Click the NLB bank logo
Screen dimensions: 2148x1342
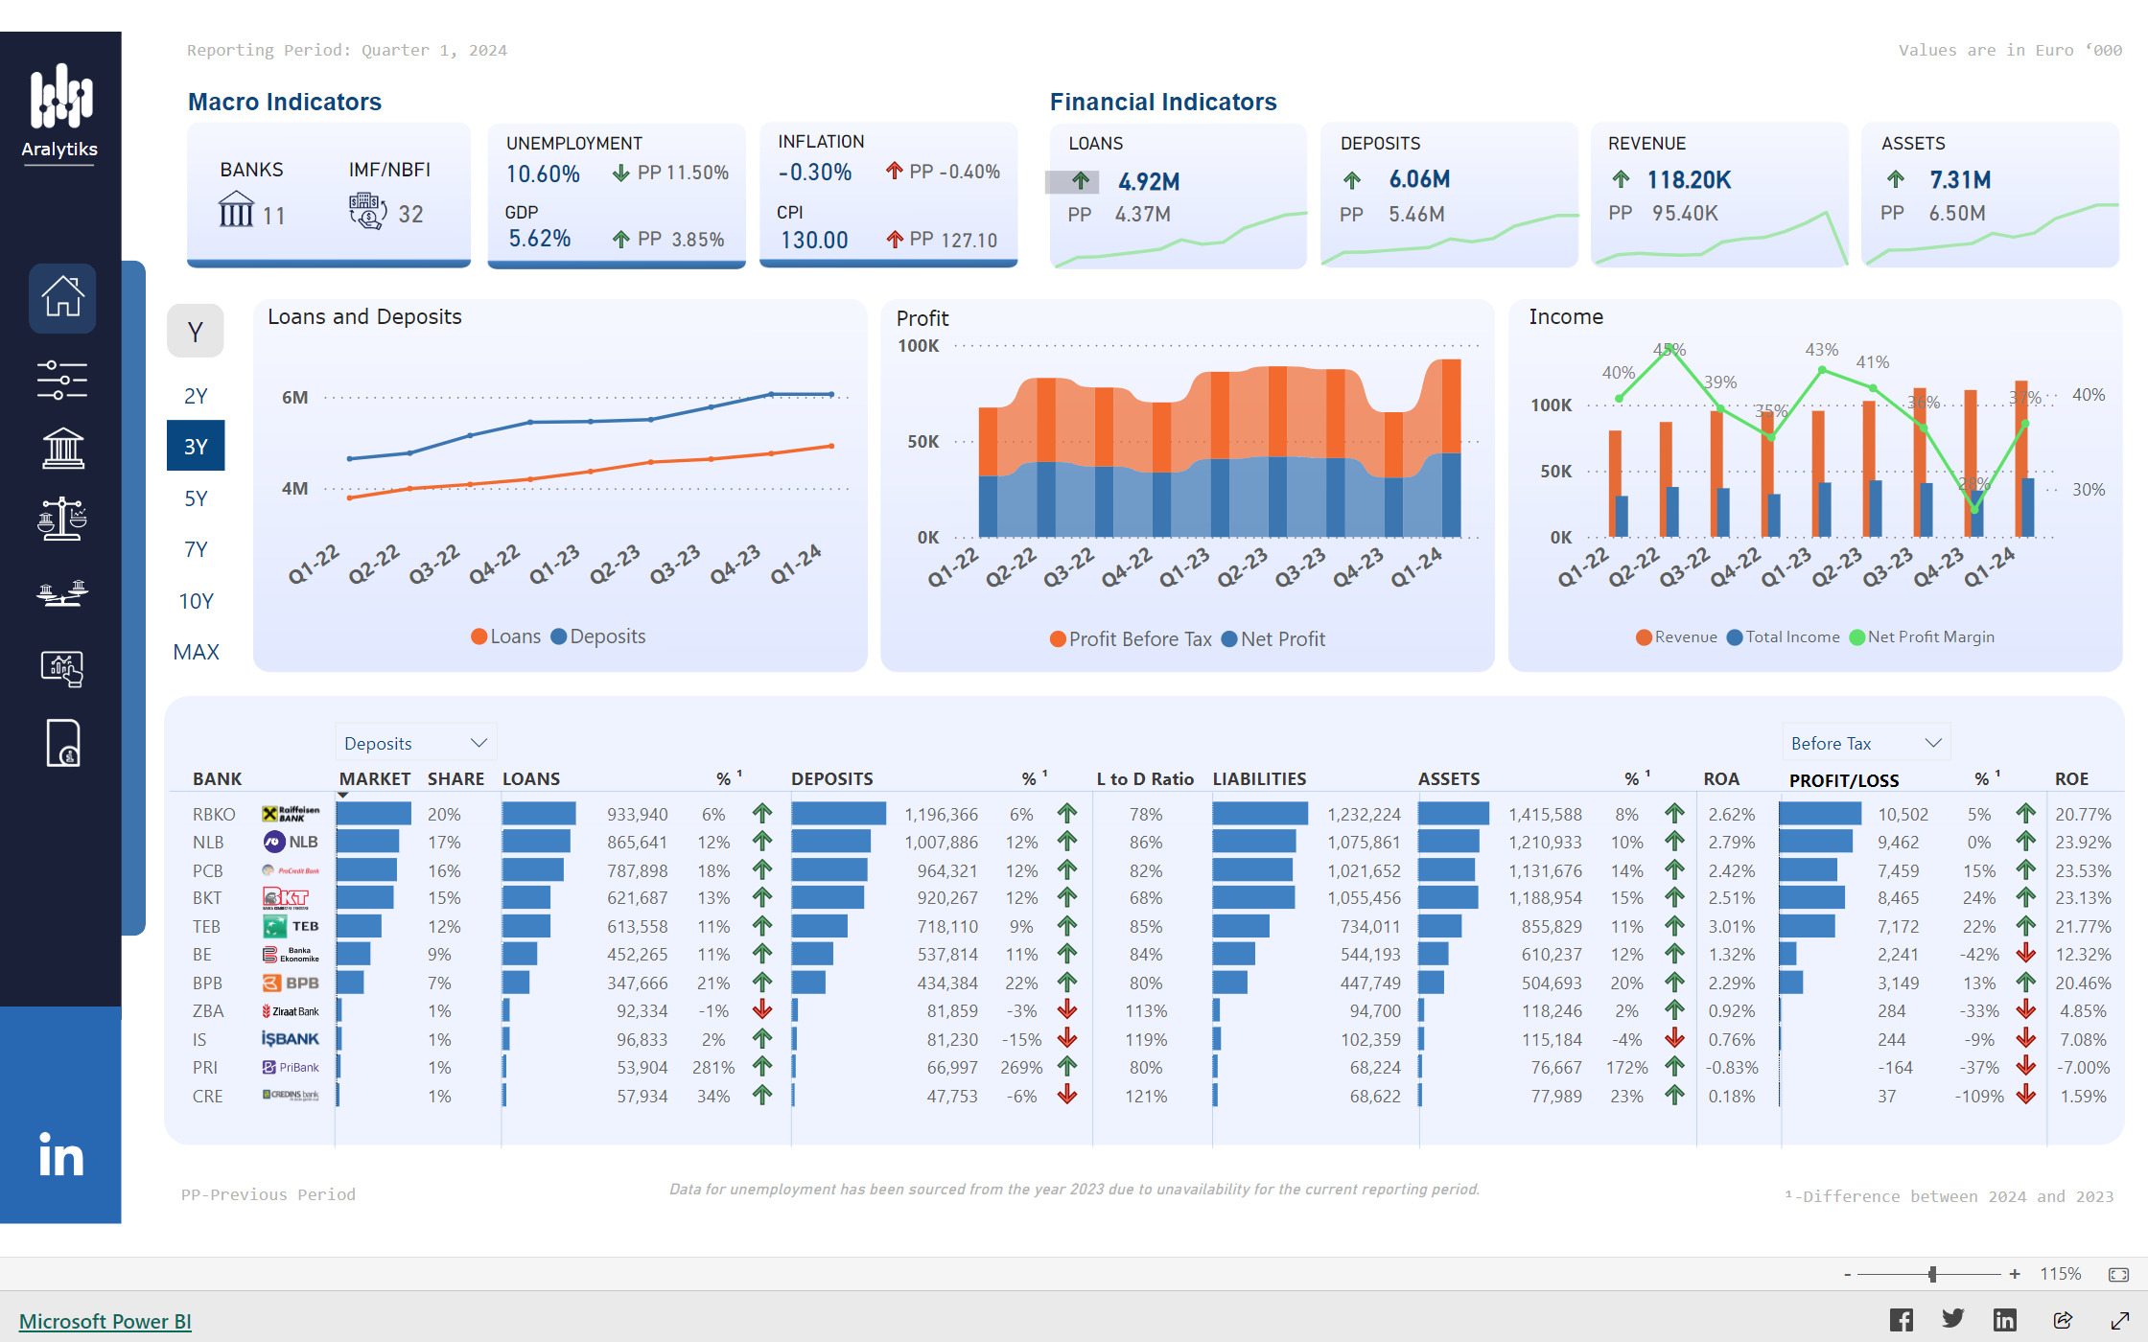pyautogui.click(x=291, y=842)
